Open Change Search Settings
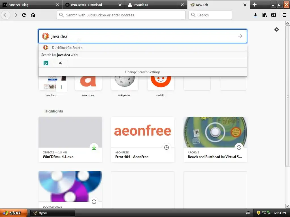290x217 pixels. (143, 72)
